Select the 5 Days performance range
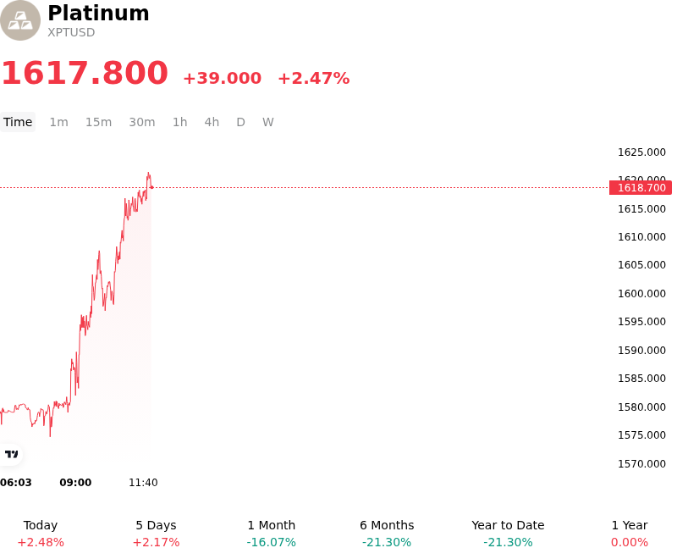 (156, 534)
